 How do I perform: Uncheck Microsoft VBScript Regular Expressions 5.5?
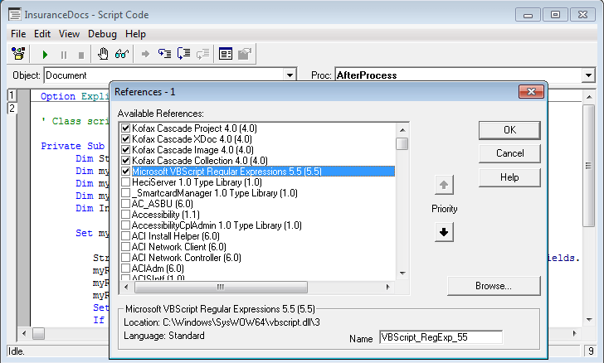tap(126, 172)
